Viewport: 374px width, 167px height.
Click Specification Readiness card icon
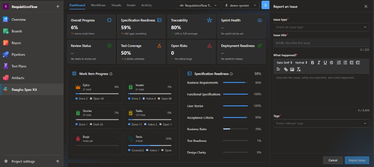click(159, 20)
